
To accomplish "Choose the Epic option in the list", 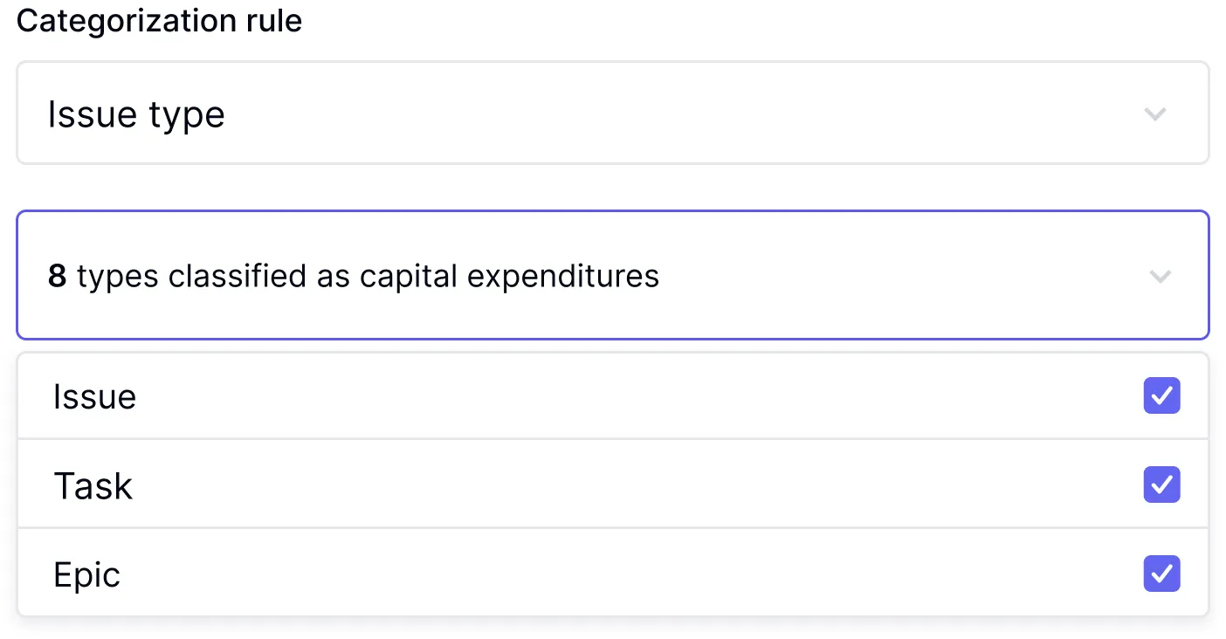I will point(612,574).
